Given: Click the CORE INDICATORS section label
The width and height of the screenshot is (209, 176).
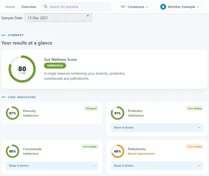Looking at the screenshot, I should click(x=22, y=97).
